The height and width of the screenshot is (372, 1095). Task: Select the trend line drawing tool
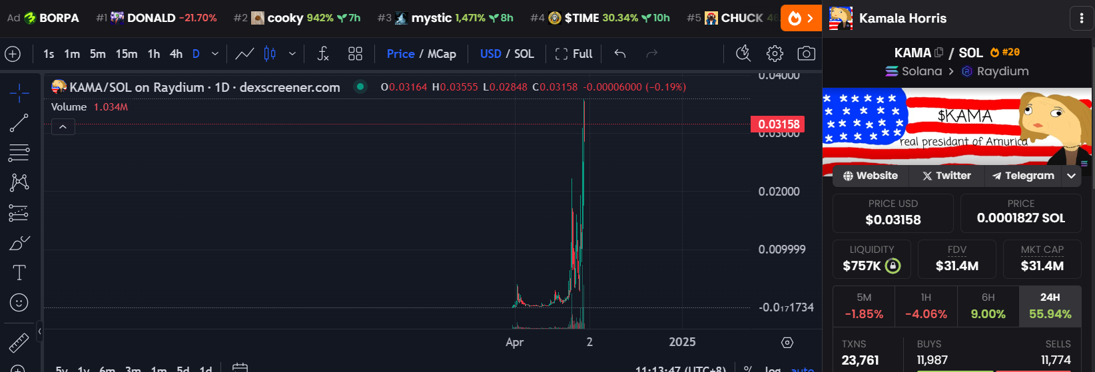19,123
